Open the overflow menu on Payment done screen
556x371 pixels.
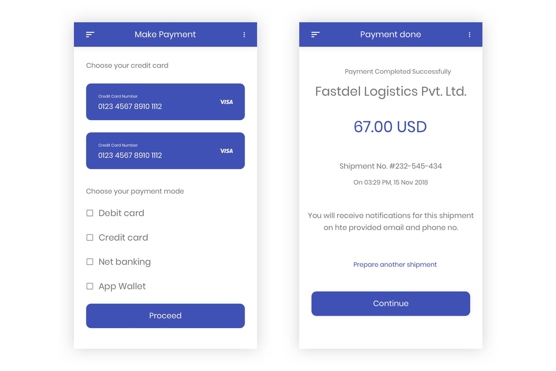(x=470, y=34)
